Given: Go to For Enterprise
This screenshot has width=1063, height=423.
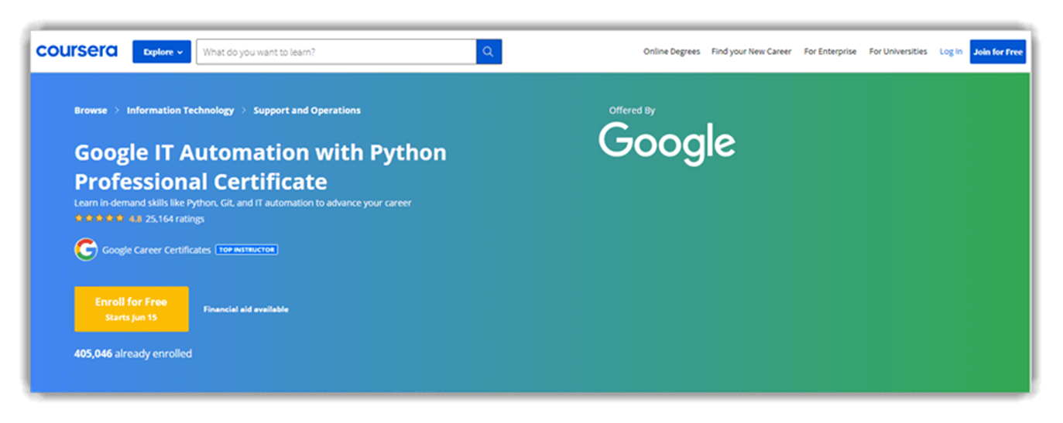Looking at the screenshot, I should (x=830, y=52).
